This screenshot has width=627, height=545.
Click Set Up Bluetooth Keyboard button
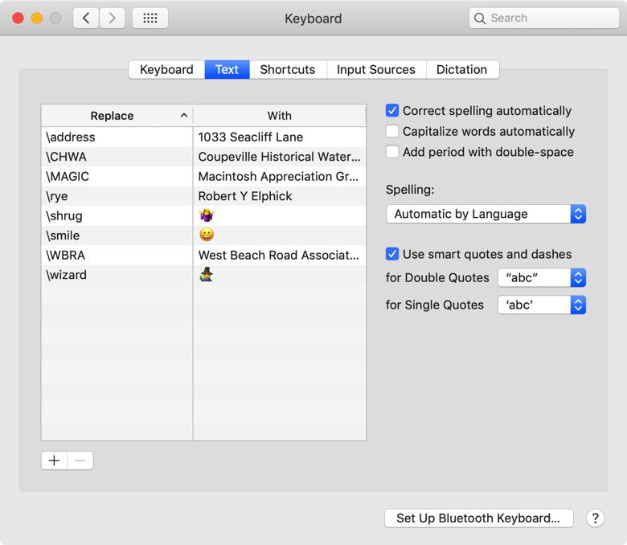[478, 518]
